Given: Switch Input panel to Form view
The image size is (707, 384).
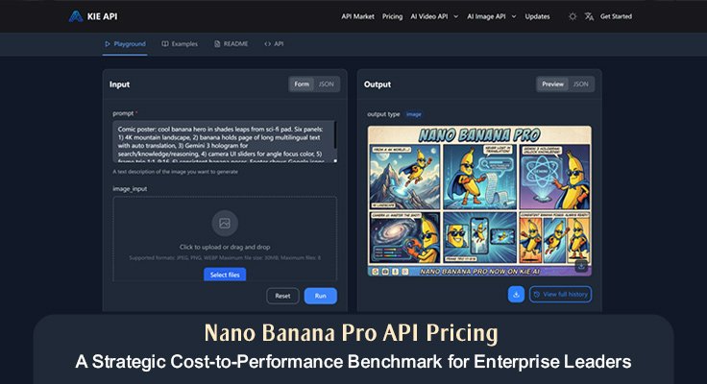Looking at the screenshot, I should [302, 84].
